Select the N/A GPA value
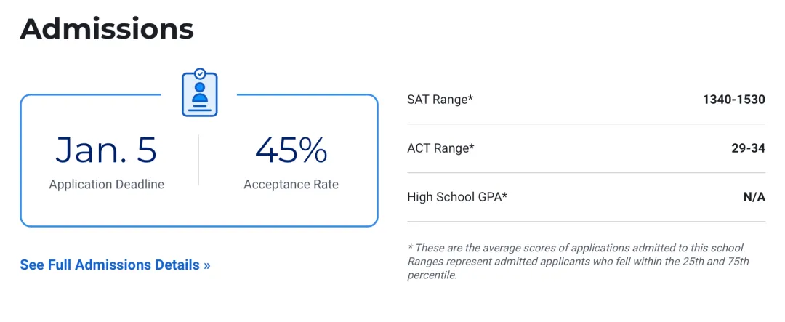This screenshot has width=785, height=322. tap(754, 197)
